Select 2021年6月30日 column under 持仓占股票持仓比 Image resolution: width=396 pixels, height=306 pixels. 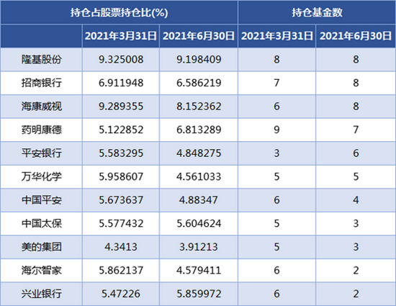click(x=199, y=36)
